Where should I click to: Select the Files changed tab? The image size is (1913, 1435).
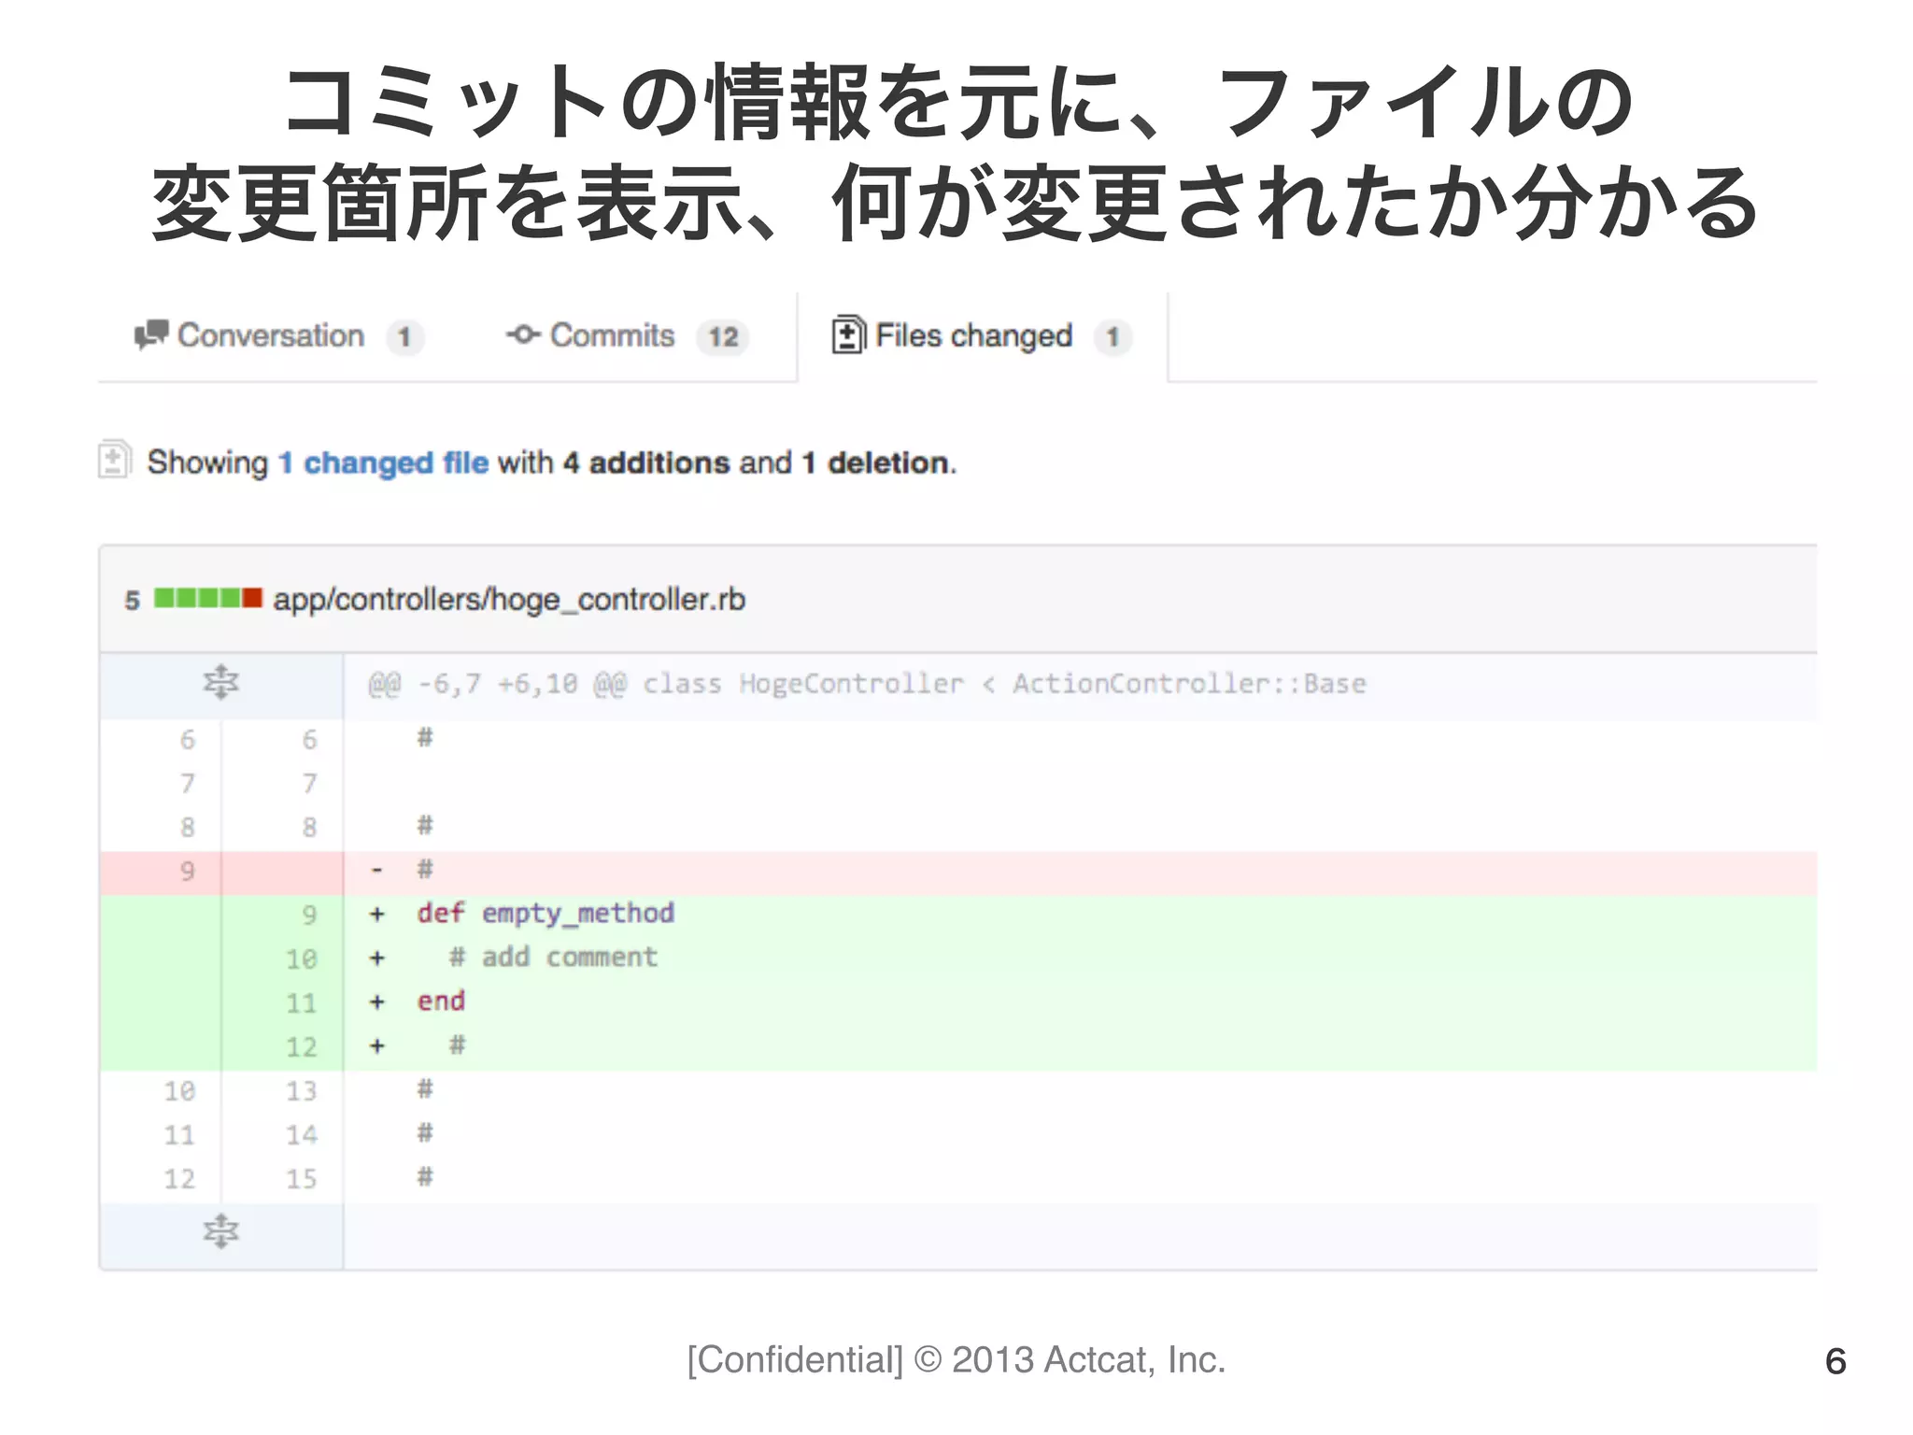(982, 336)
